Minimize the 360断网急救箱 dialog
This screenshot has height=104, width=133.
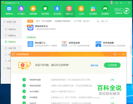[119, 54]
